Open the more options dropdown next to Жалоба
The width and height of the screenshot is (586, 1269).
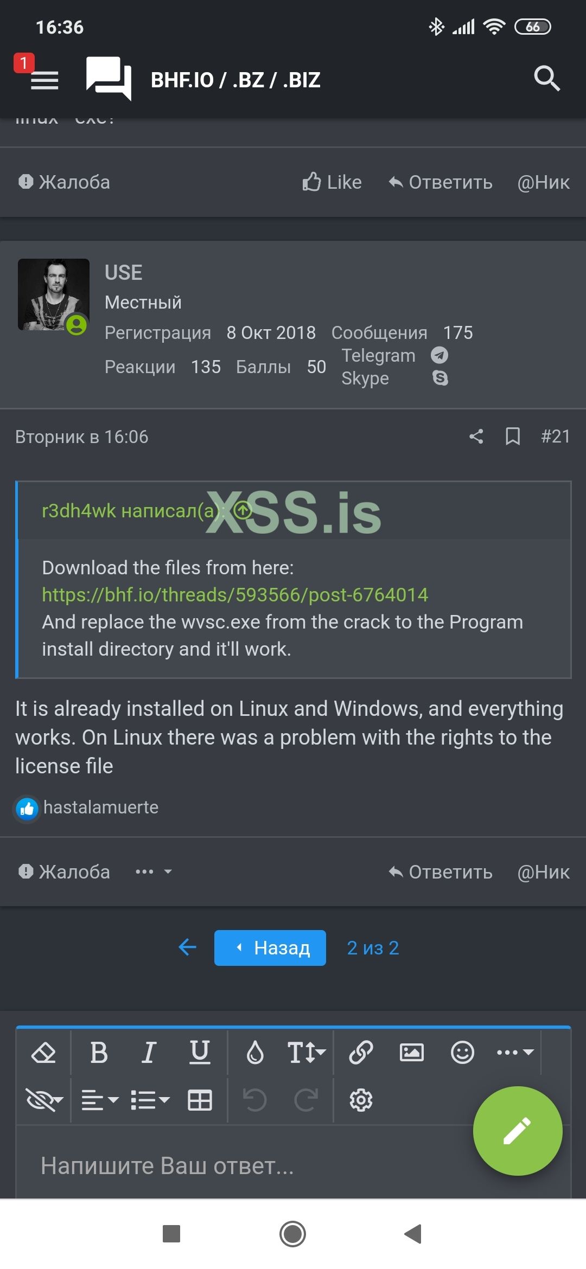point(153,871)
